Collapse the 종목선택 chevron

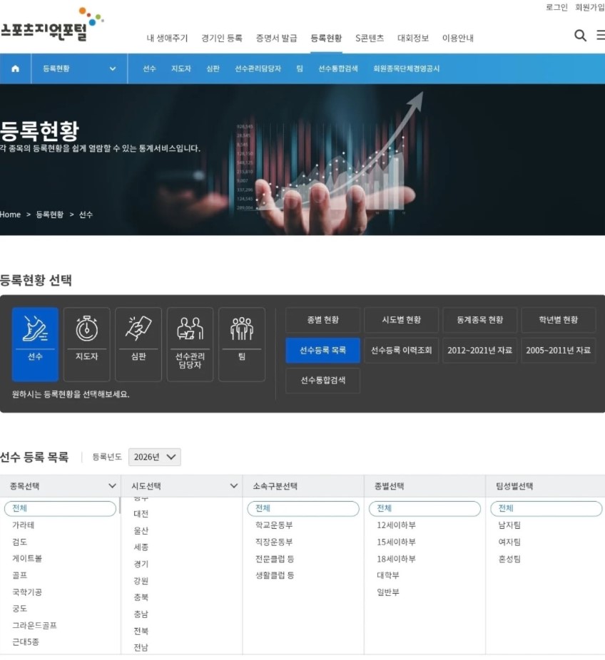(112, 486)
